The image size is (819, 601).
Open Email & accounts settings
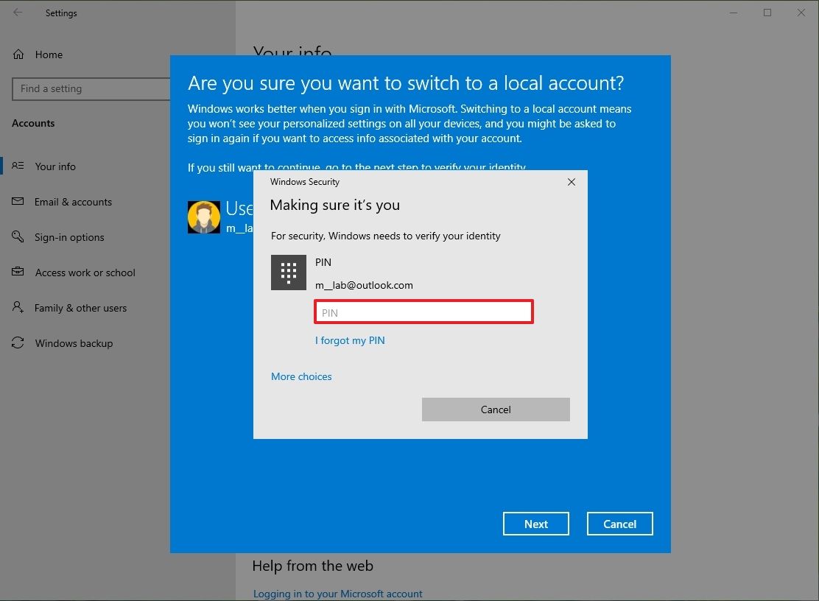[73, 201]
